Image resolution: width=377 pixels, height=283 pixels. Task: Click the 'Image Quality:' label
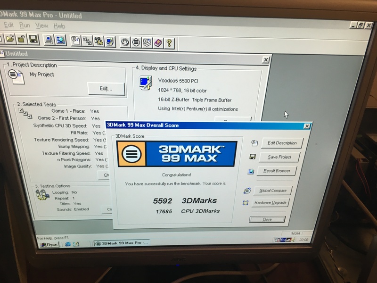tap(78, 166)
